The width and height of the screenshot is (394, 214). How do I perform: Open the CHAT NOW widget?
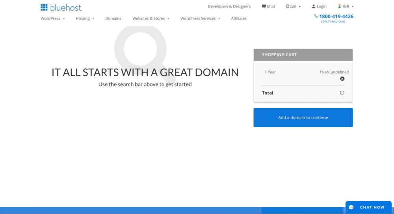(368, 207)
